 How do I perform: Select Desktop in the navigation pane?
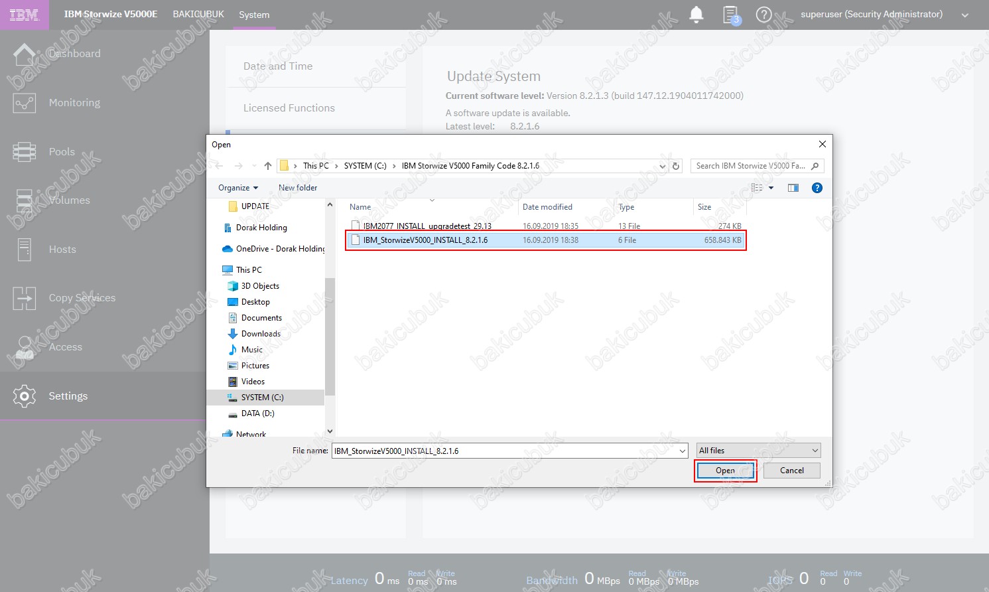(255, 302)
